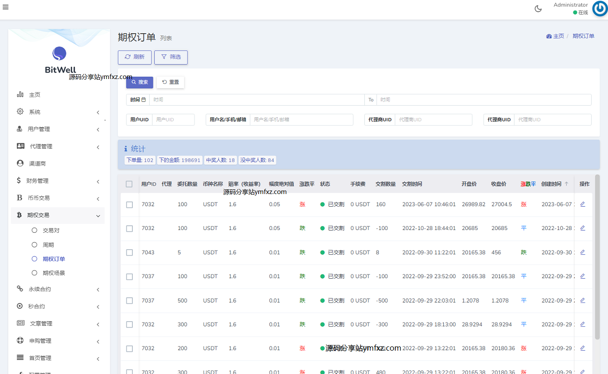Image resolution: width=608 pixels, height=374 pixels.
Task: Select the 交易对 radio item
Action: (51, 230)
